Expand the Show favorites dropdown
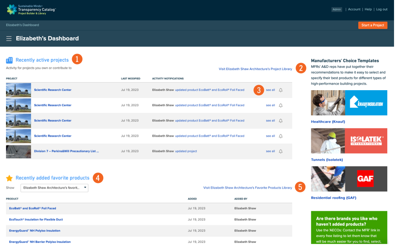 [54, 188]
